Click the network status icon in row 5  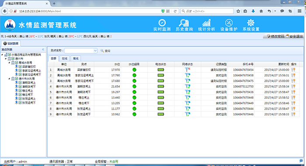click(188, 92)
